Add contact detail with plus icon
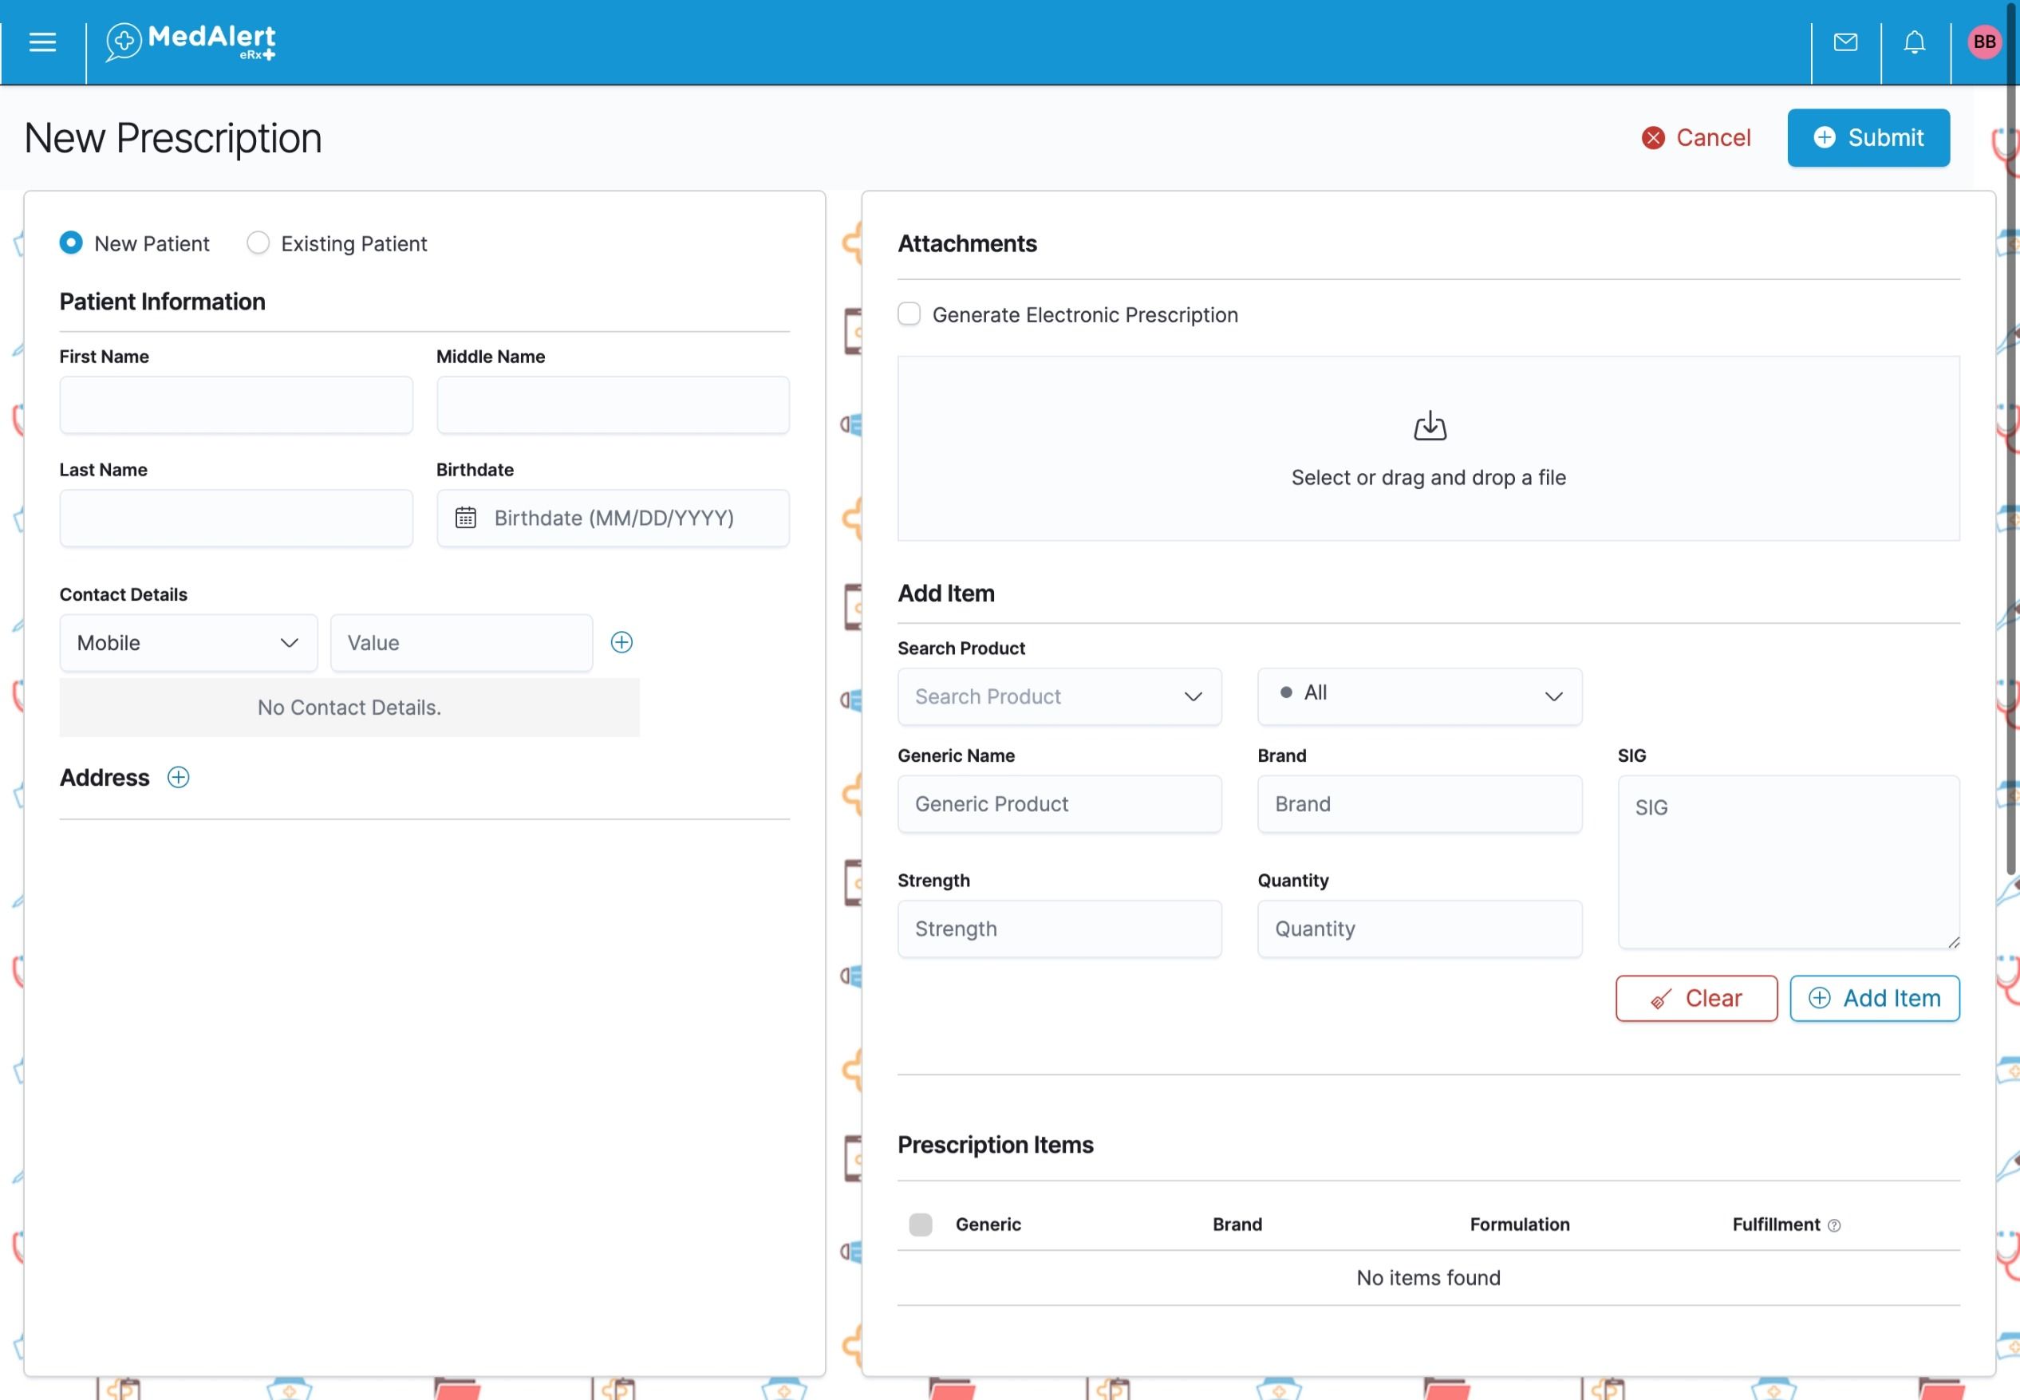This screenshot has height=1400, width=2020. coord(621,642)
